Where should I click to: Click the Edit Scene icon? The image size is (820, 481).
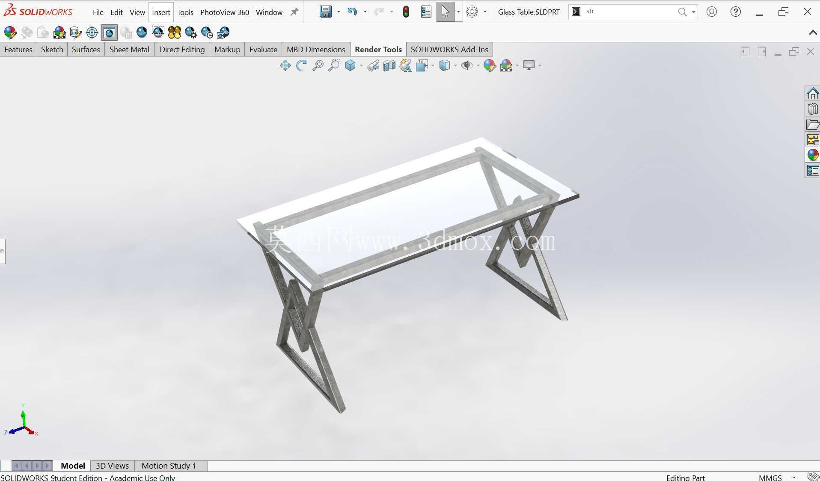pos(59,33)
